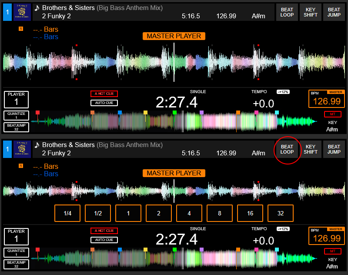Toggle QUANTIZE box in lower panel
This screenshot has height=275, width=348.
coord(17,252)
